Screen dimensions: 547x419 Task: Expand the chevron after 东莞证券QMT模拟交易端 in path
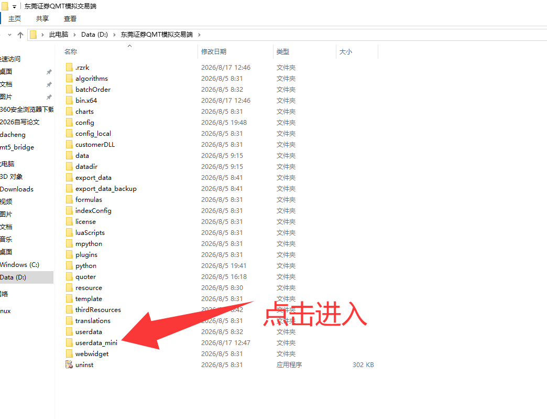click(199, 35)
